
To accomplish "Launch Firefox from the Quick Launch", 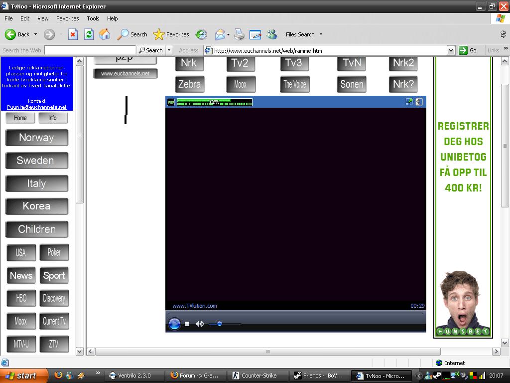I will click(x=59, y=375).
